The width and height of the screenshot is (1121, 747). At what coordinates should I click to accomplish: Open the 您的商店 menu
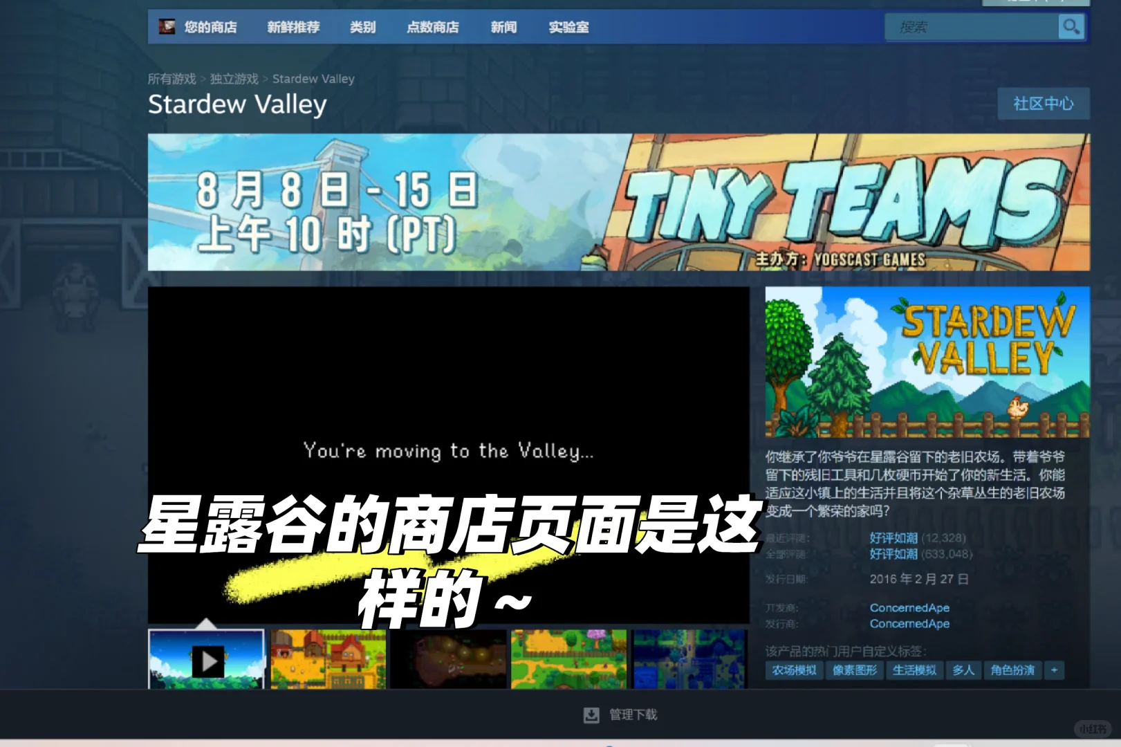[210, 27]
